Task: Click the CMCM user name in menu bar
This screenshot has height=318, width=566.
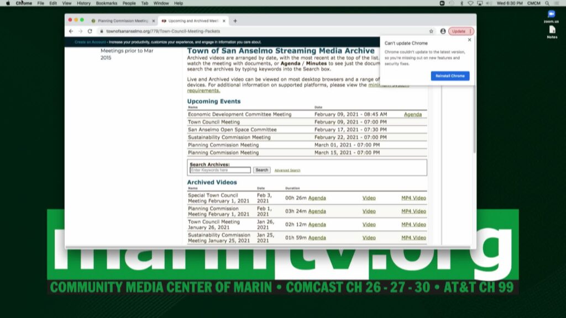Action: (x=534, y=3)
